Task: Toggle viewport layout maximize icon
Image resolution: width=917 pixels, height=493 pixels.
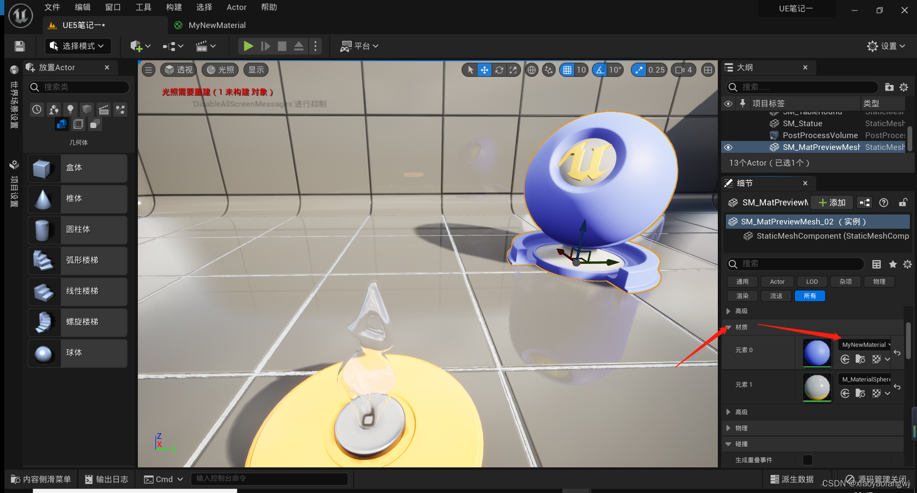Action: [708, 70]
